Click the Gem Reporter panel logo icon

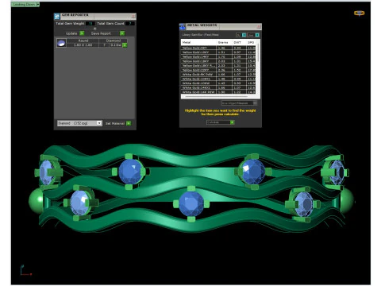coord(57,17)
